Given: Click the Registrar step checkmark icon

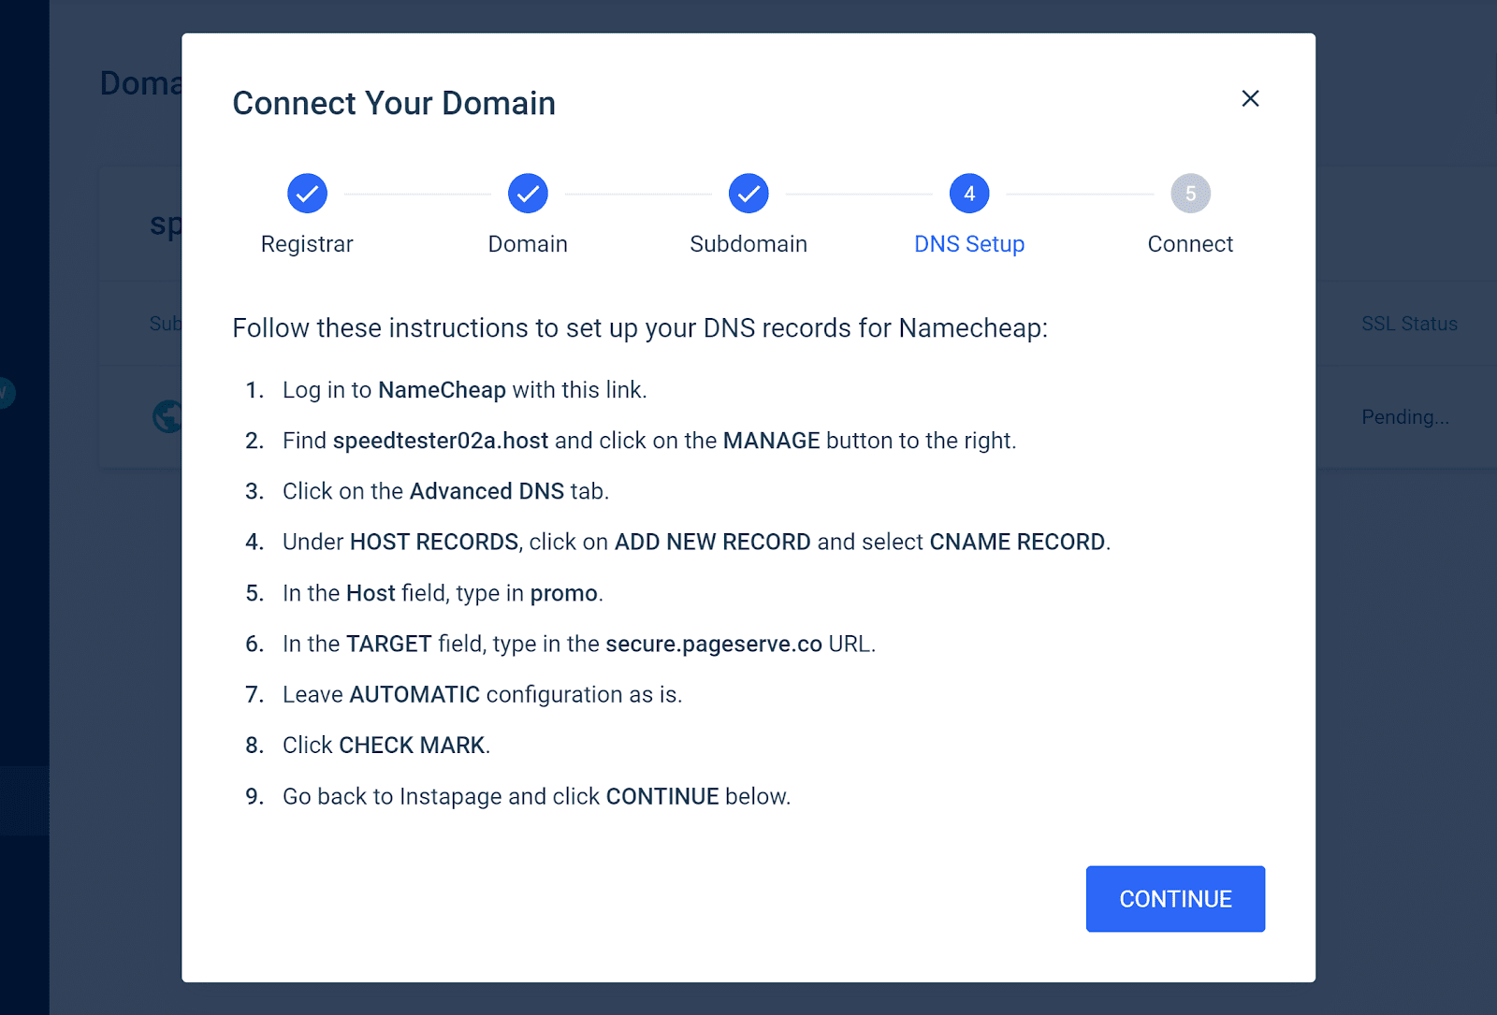Looking at the screenshot, I should pos(307,194).
